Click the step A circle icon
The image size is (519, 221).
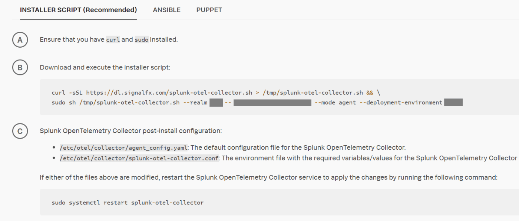pyautogui.click(x=20, y=40)
